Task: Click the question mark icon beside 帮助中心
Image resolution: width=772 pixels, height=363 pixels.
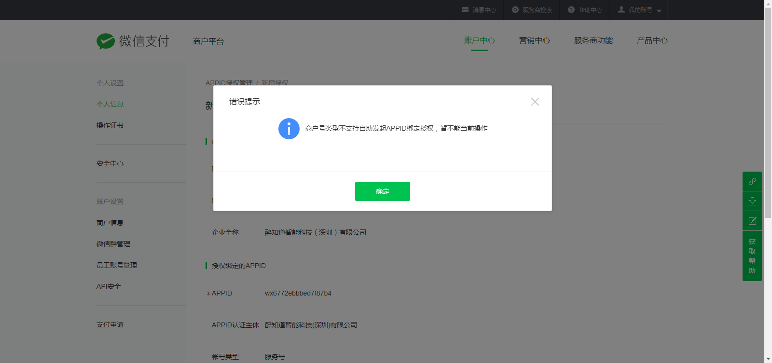Action: coord(571,10)
